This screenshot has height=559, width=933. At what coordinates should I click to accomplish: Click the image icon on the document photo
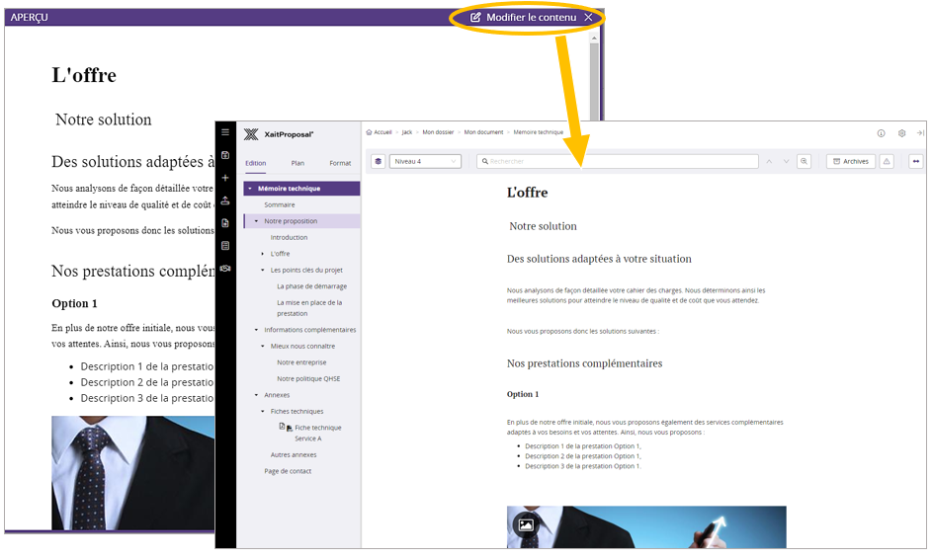click(x=526, y=525)
